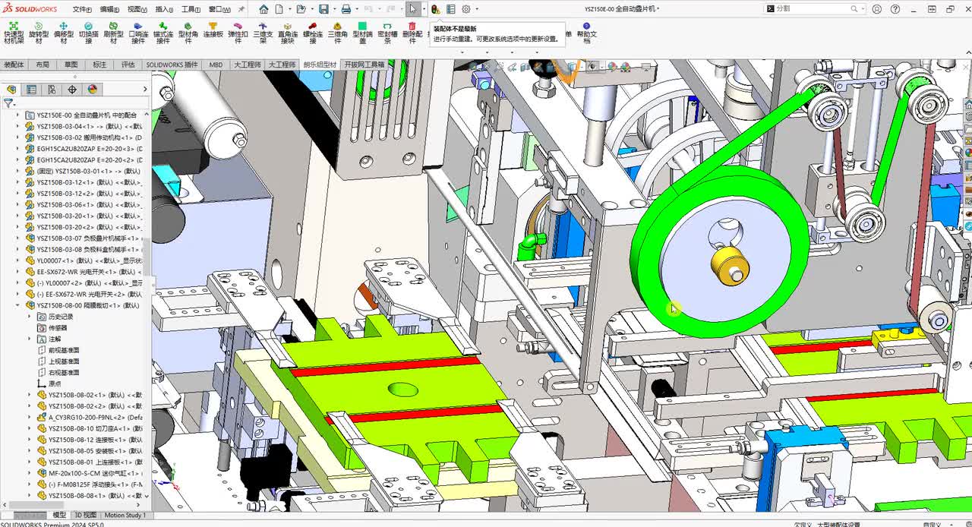Switch to the SOLIDWORKS 插件 tab
The height and width of the screenshot is (527, 972).
coord(172,65)
